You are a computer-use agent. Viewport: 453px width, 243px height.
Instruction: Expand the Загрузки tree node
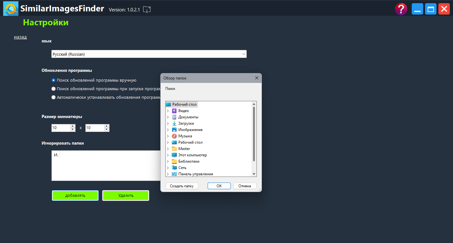click(168, 123)
